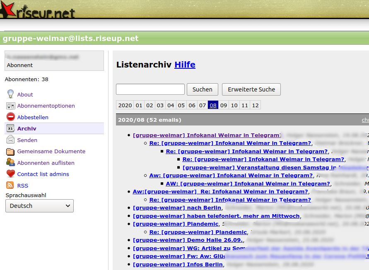369x270 pixels.
Task: Click the lightbulb About icon
Action: [10, 94]
